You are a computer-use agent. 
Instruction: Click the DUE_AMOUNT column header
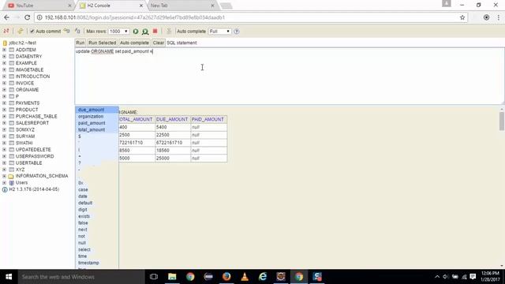click(172, 119)
